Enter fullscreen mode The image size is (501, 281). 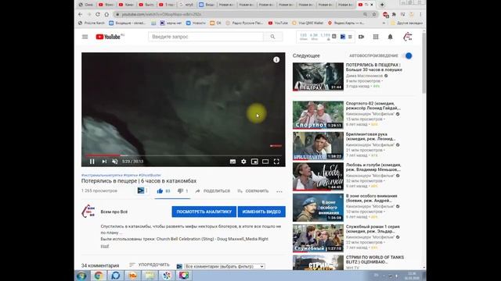[x=276, y=162]
